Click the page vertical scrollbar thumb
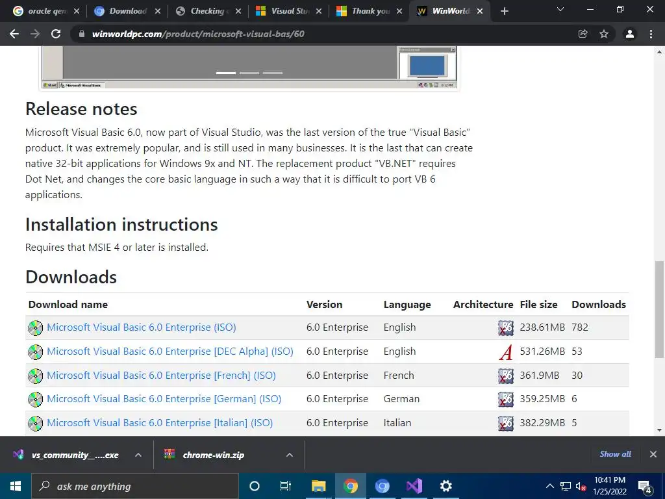 point(659,309)
